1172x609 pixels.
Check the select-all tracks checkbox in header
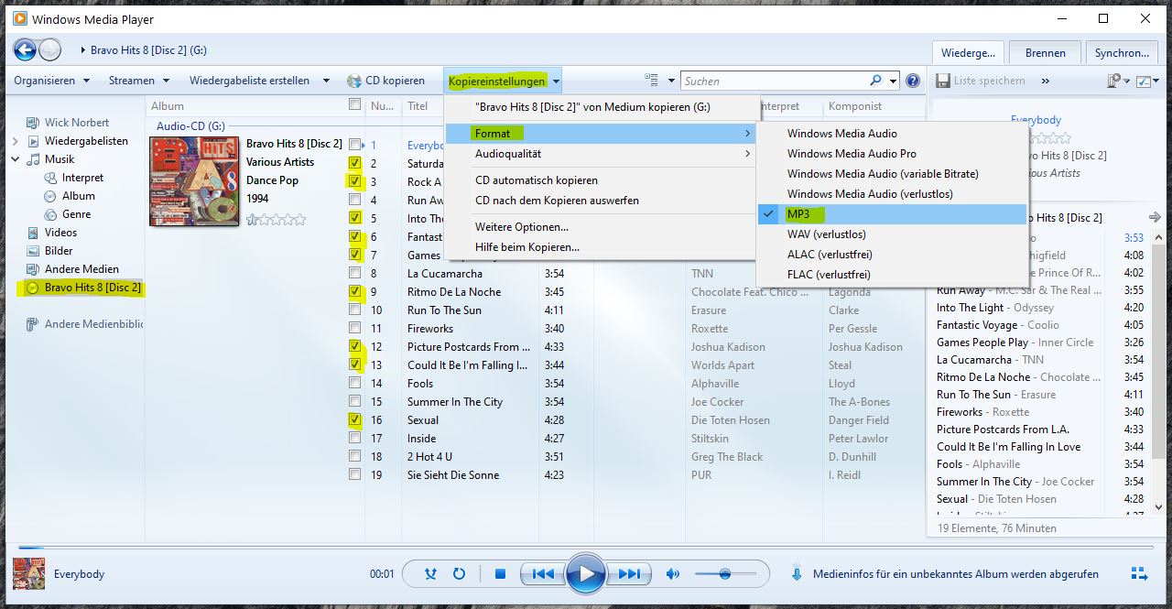point(355,104)
